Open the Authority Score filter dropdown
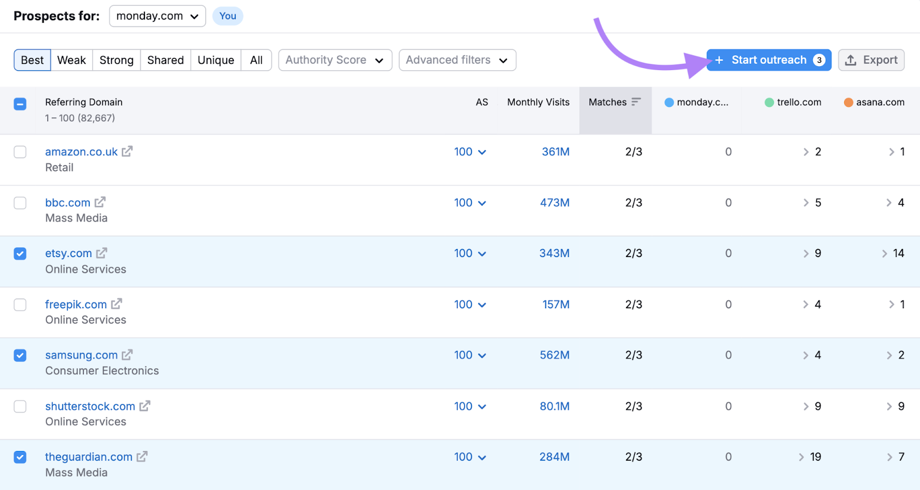Image resolution: width=920 pixels, height=490 pixels. point(335,60)
